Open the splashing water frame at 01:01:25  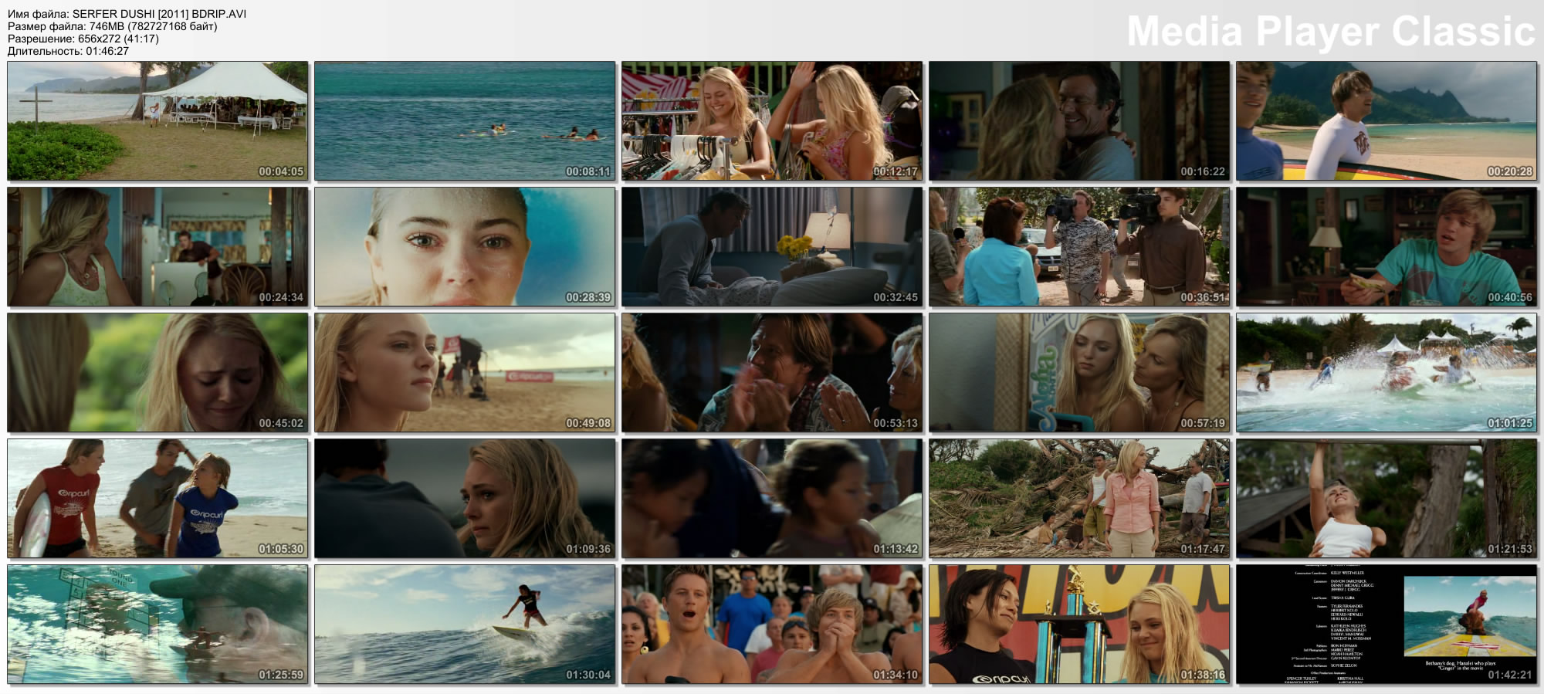(1387, 373)
